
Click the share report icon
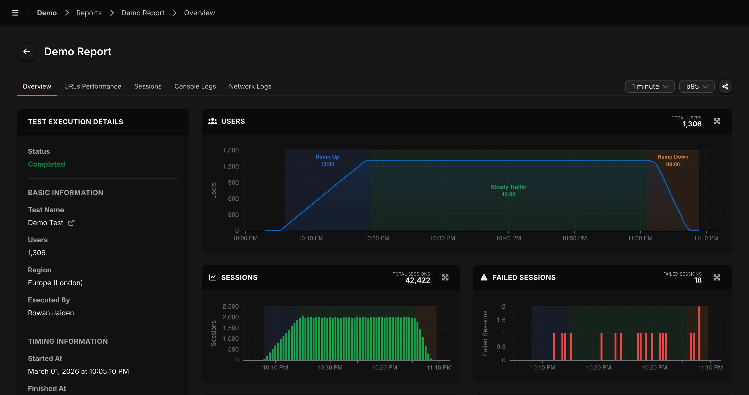point(725,86)
